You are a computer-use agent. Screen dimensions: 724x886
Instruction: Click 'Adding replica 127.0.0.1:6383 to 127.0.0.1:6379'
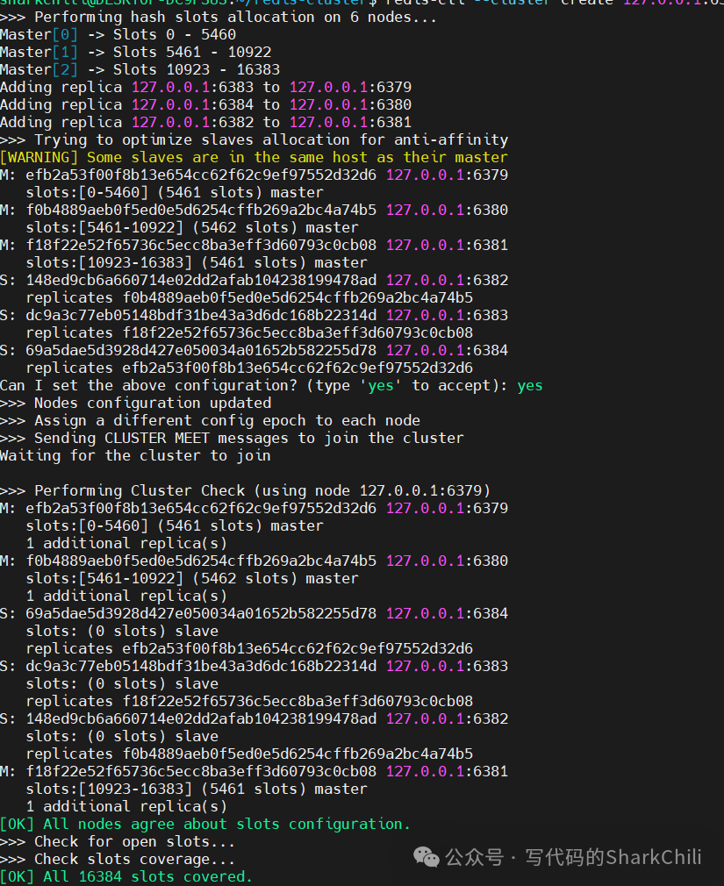tap(205, 87)
